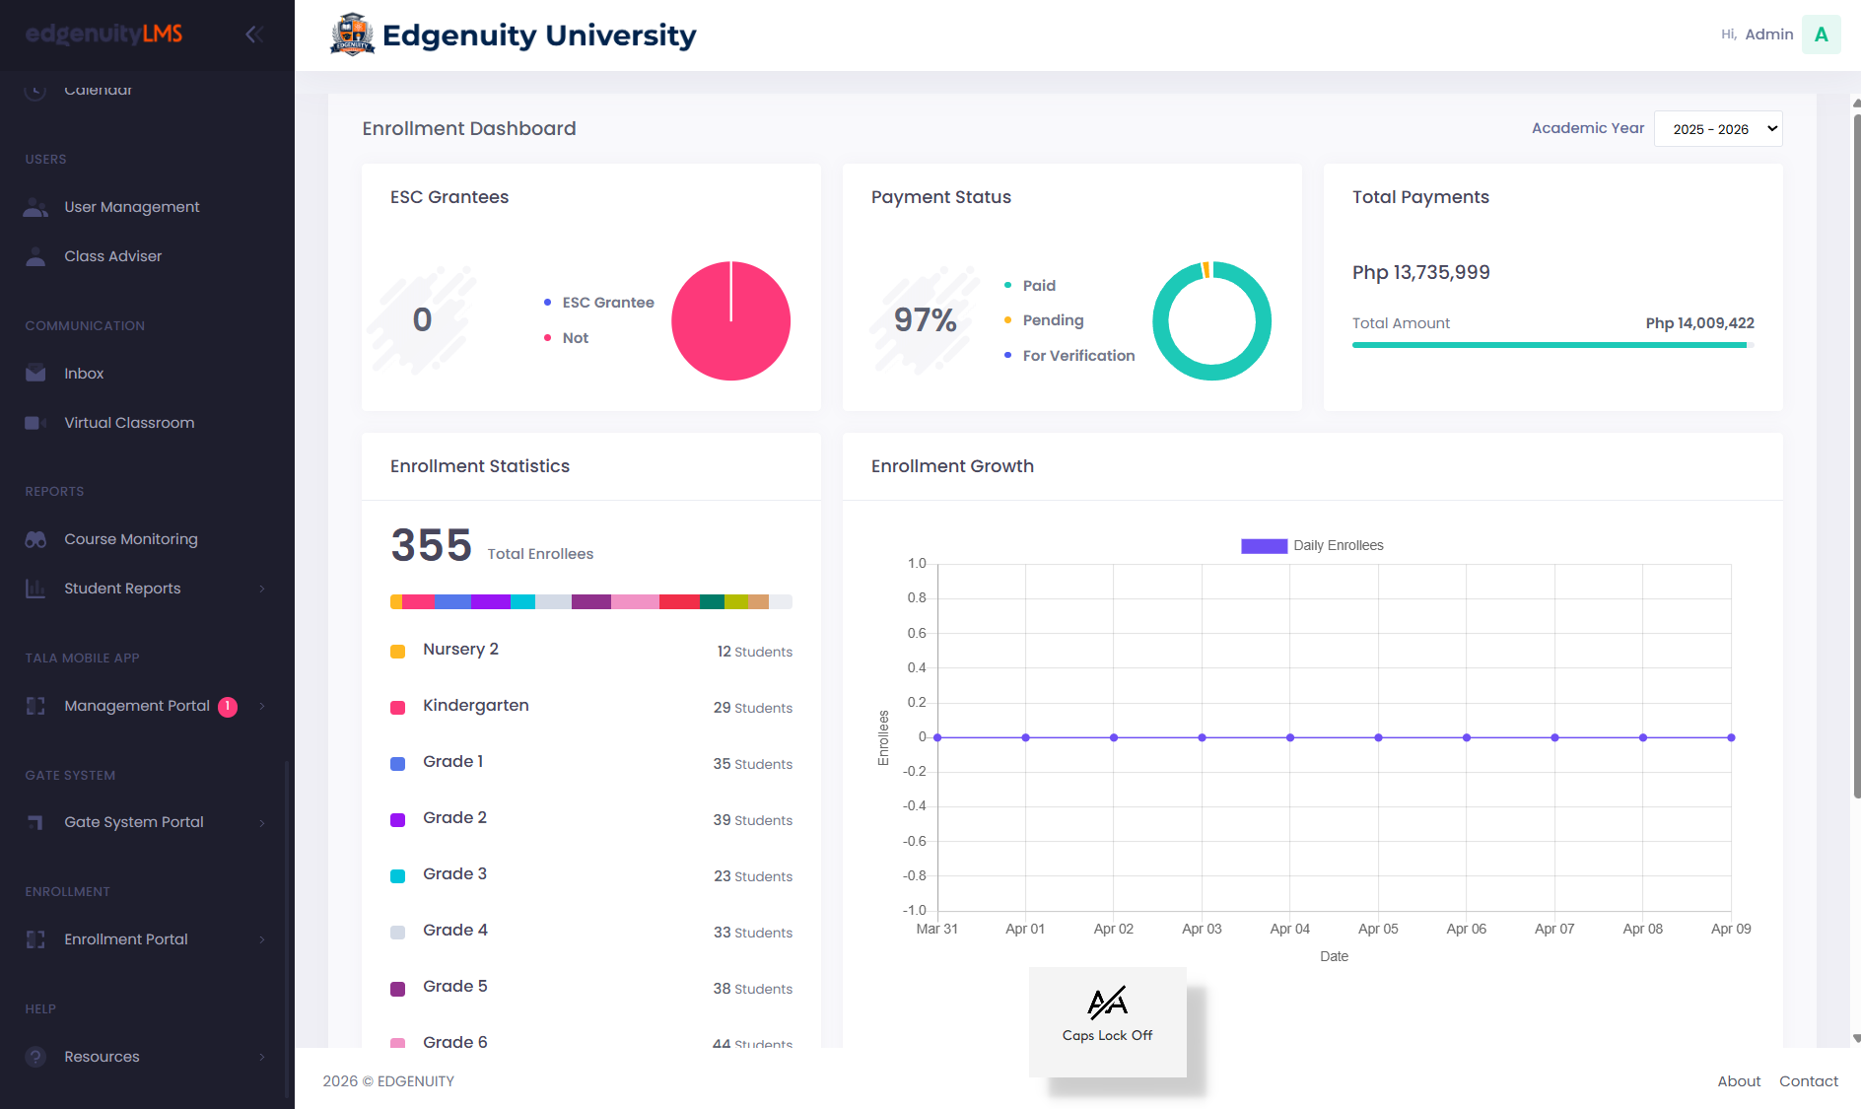Select the Virtual Classroom icon

coord(35,422)
